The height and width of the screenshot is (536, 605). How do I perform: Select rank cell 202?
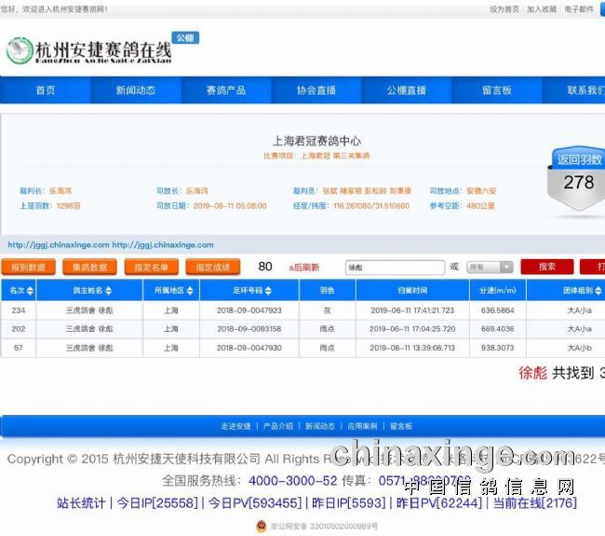pos(19,329)
